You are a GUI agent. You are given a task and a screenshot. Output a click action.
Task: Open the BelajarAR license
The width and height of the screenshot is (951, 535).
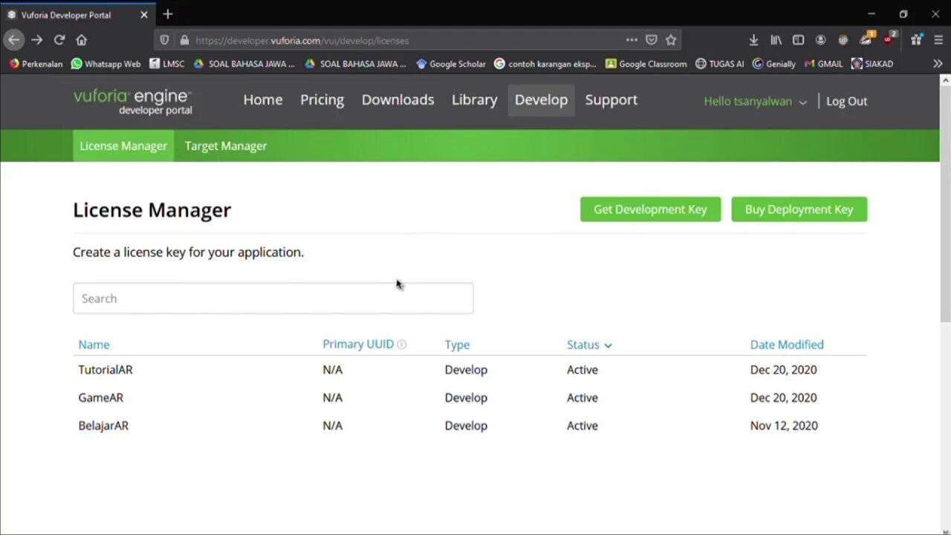pyautogui.click(x=103, y=426)
